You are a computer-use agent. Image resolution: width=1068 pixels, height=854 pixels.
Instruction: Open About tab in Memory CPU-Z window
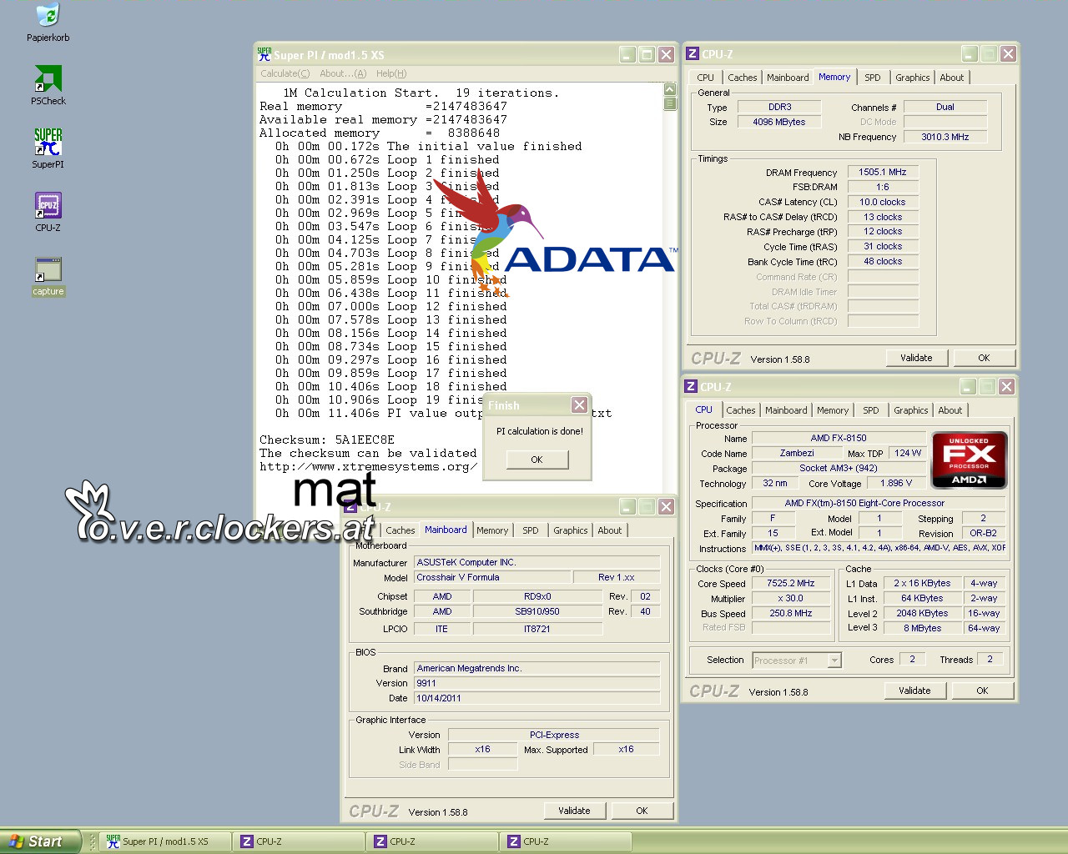952,78
